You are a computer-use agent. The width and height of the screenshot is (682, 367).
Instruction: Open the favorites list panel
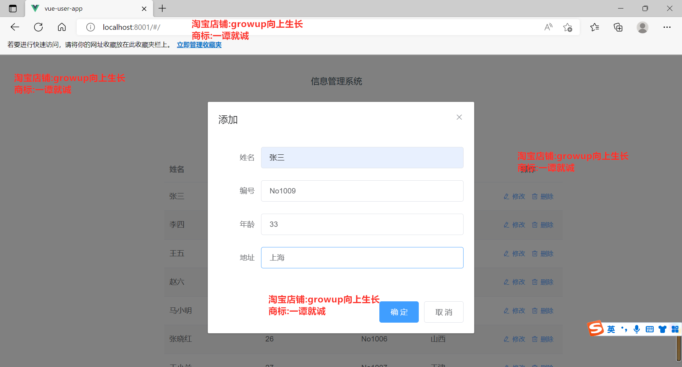click(595, 27)
